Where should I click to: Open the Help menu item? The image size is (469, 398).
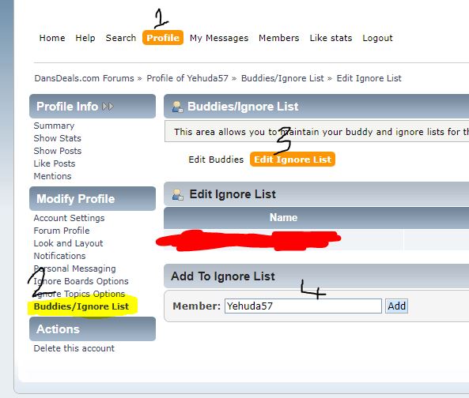click(x=85, y=38)
